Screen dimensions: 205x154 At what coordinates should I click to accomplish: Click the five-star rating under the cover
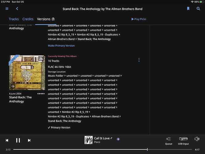(41, 94)
